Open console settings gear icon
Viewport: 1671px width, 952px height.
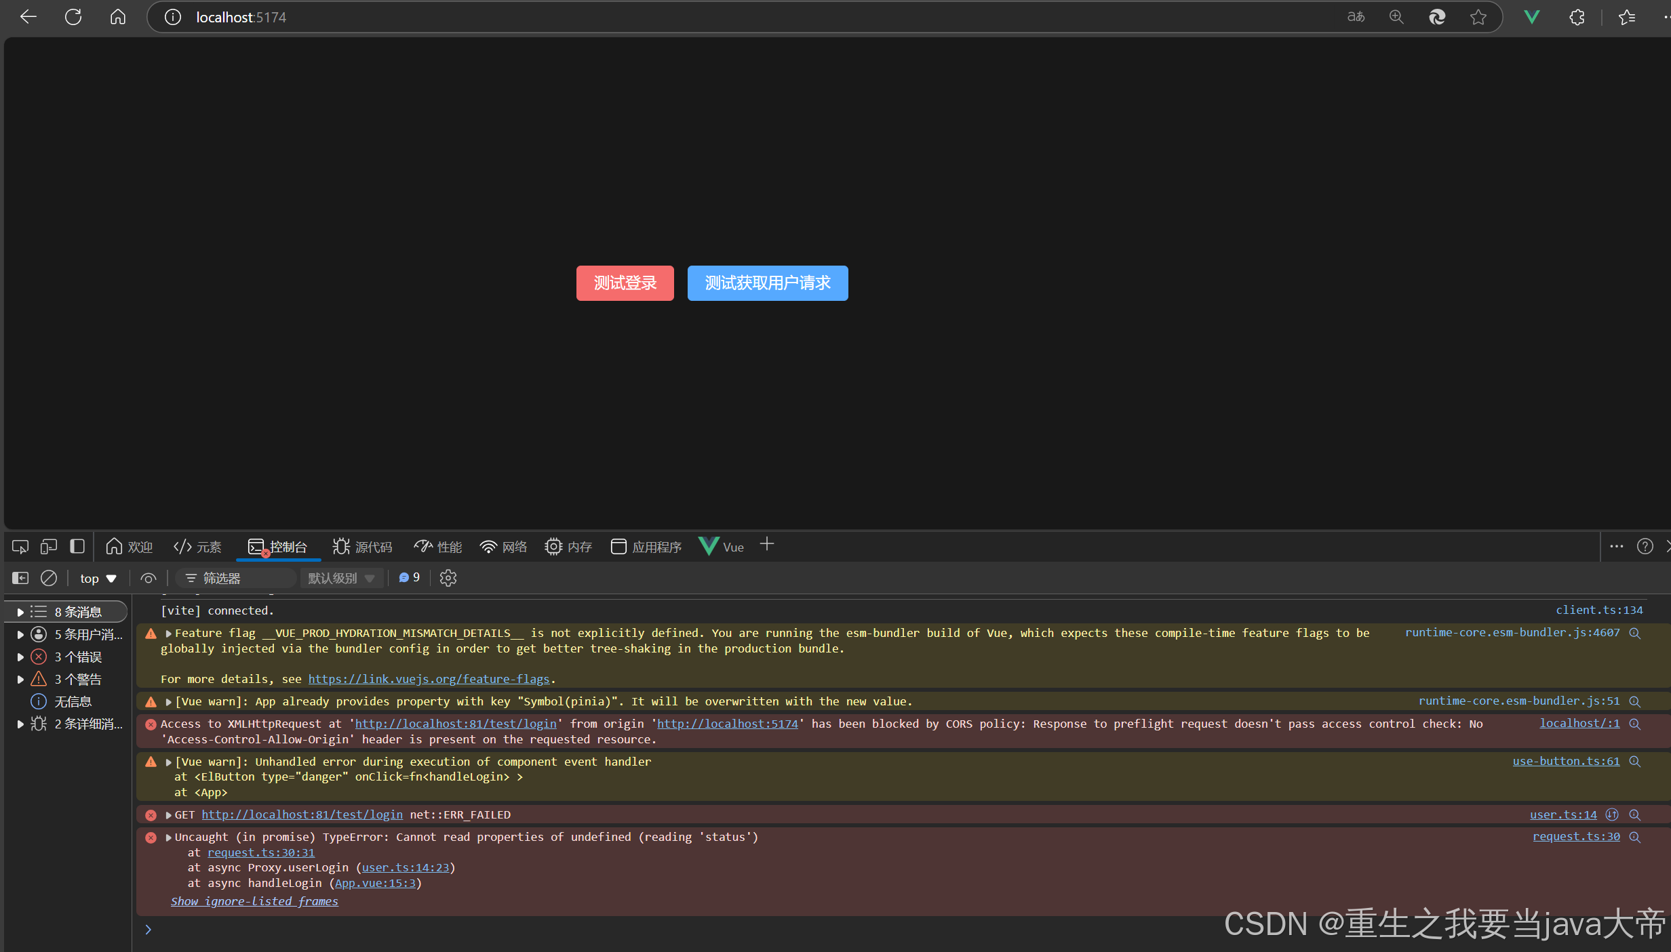[x=448, y=578]
